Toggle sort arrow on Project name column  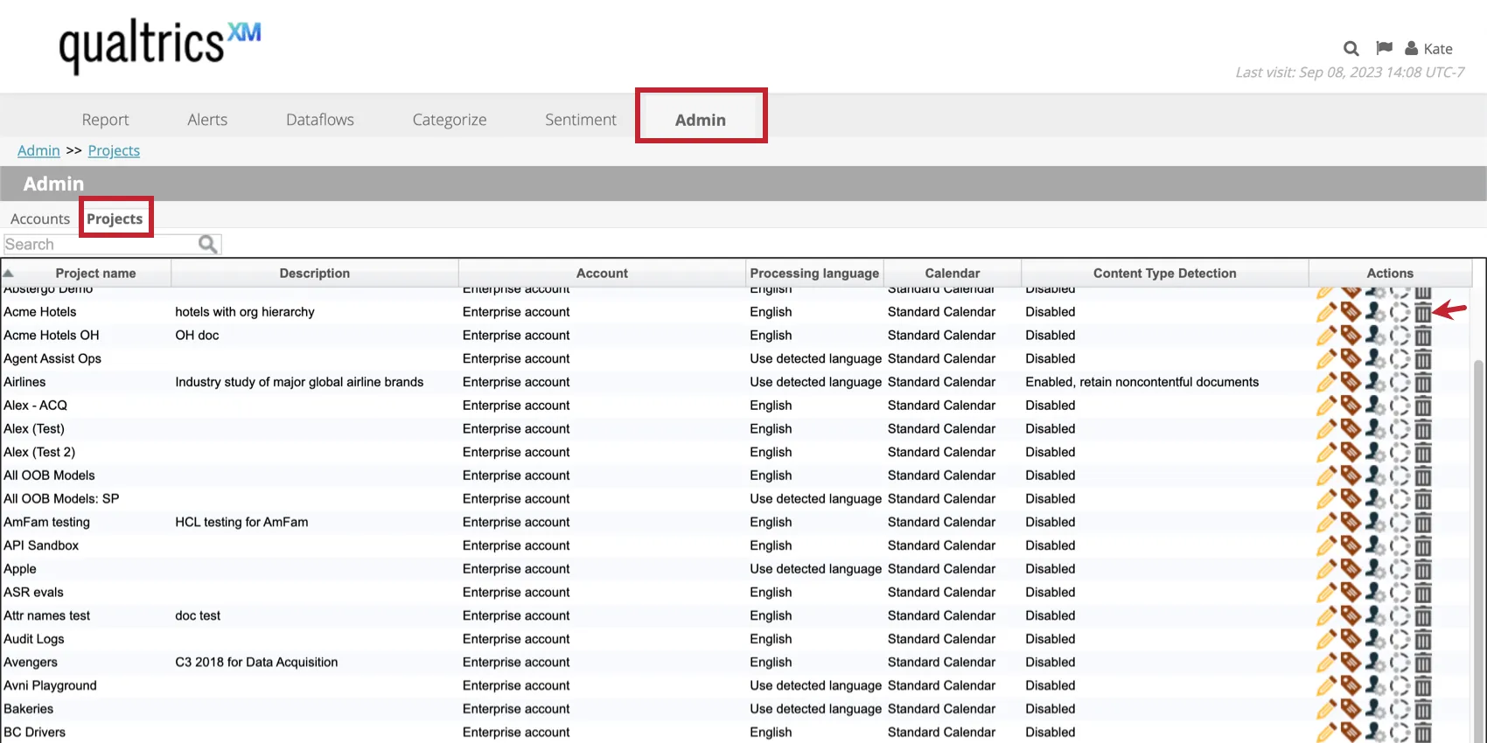click(9, 273)
